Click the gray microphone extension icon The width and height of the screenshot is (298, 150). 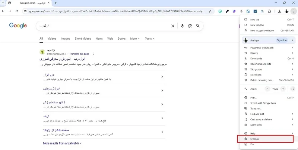coord(241,11)
